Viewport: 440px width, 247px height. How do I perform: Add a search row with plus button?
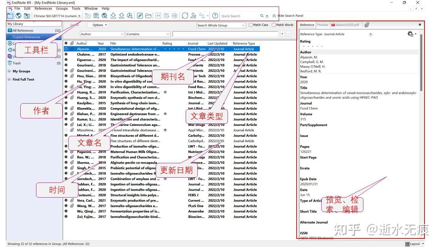282,34
